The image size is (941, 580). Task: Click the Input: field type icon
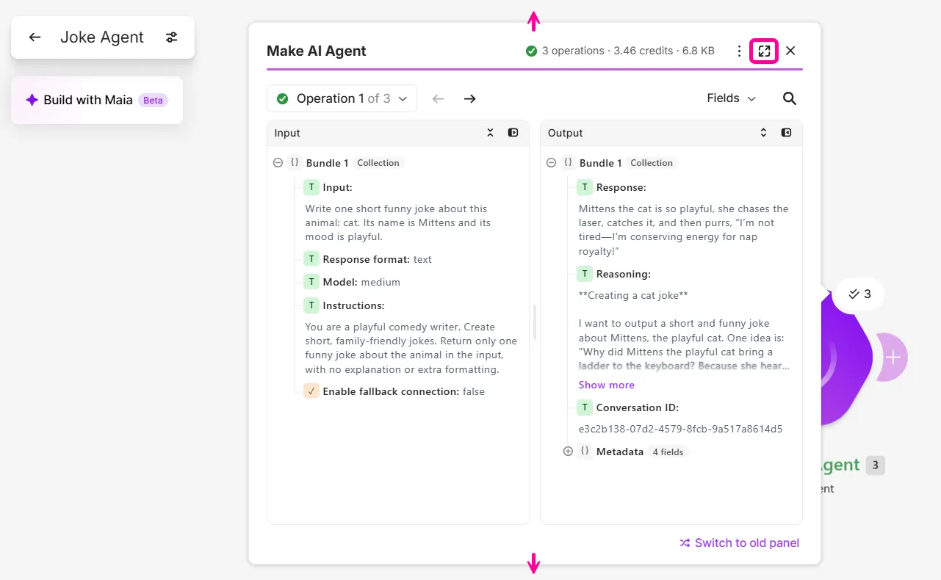click(x=311, y=187)
